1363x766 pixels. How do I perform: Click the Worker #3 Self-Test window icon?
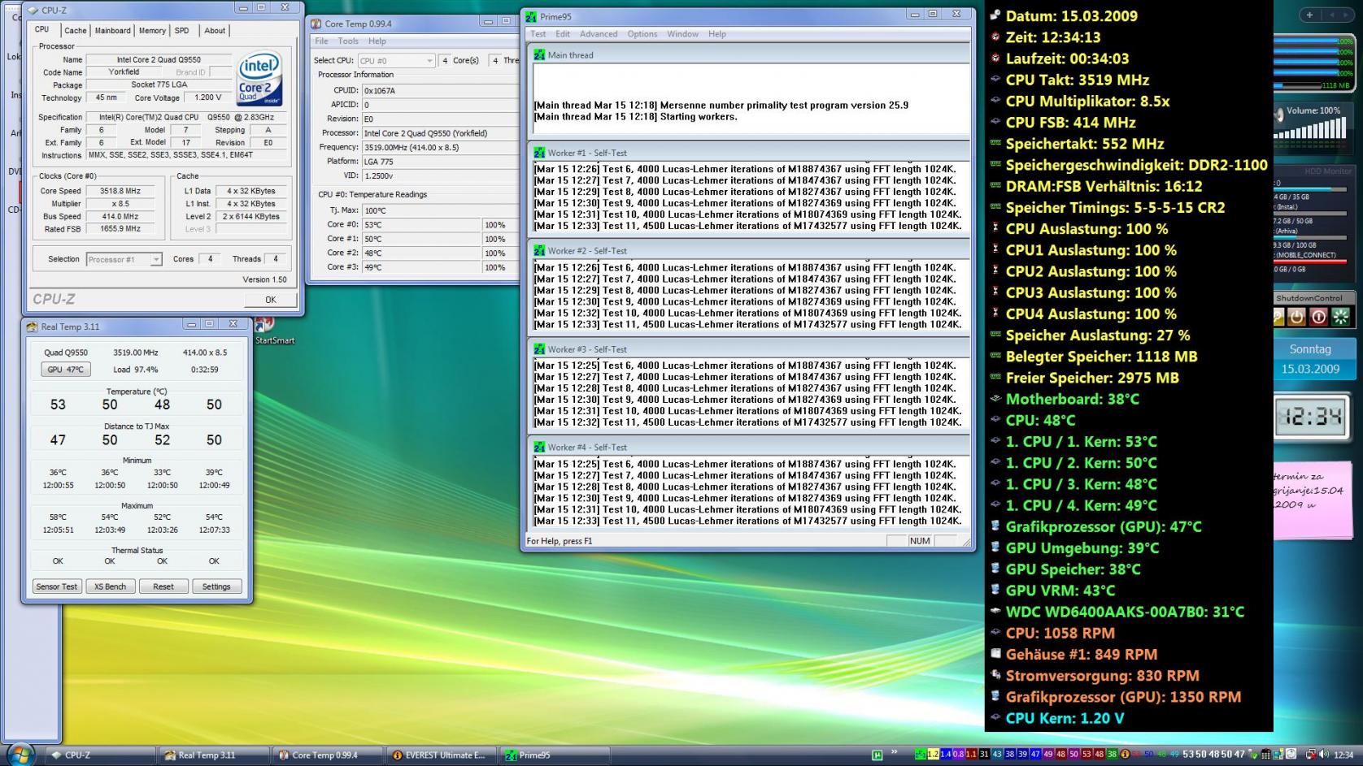(x=539, y=349)
